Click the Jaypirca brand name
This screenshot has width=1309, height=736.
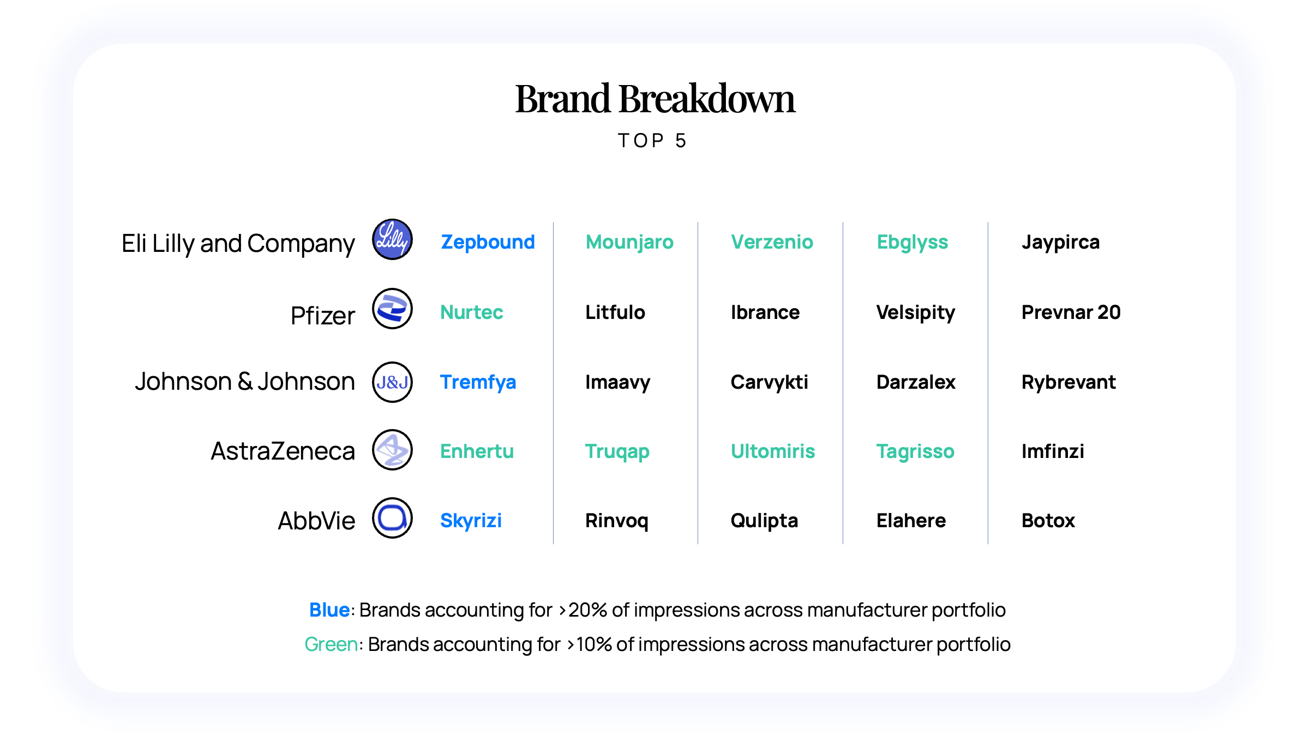point(1060,242)
